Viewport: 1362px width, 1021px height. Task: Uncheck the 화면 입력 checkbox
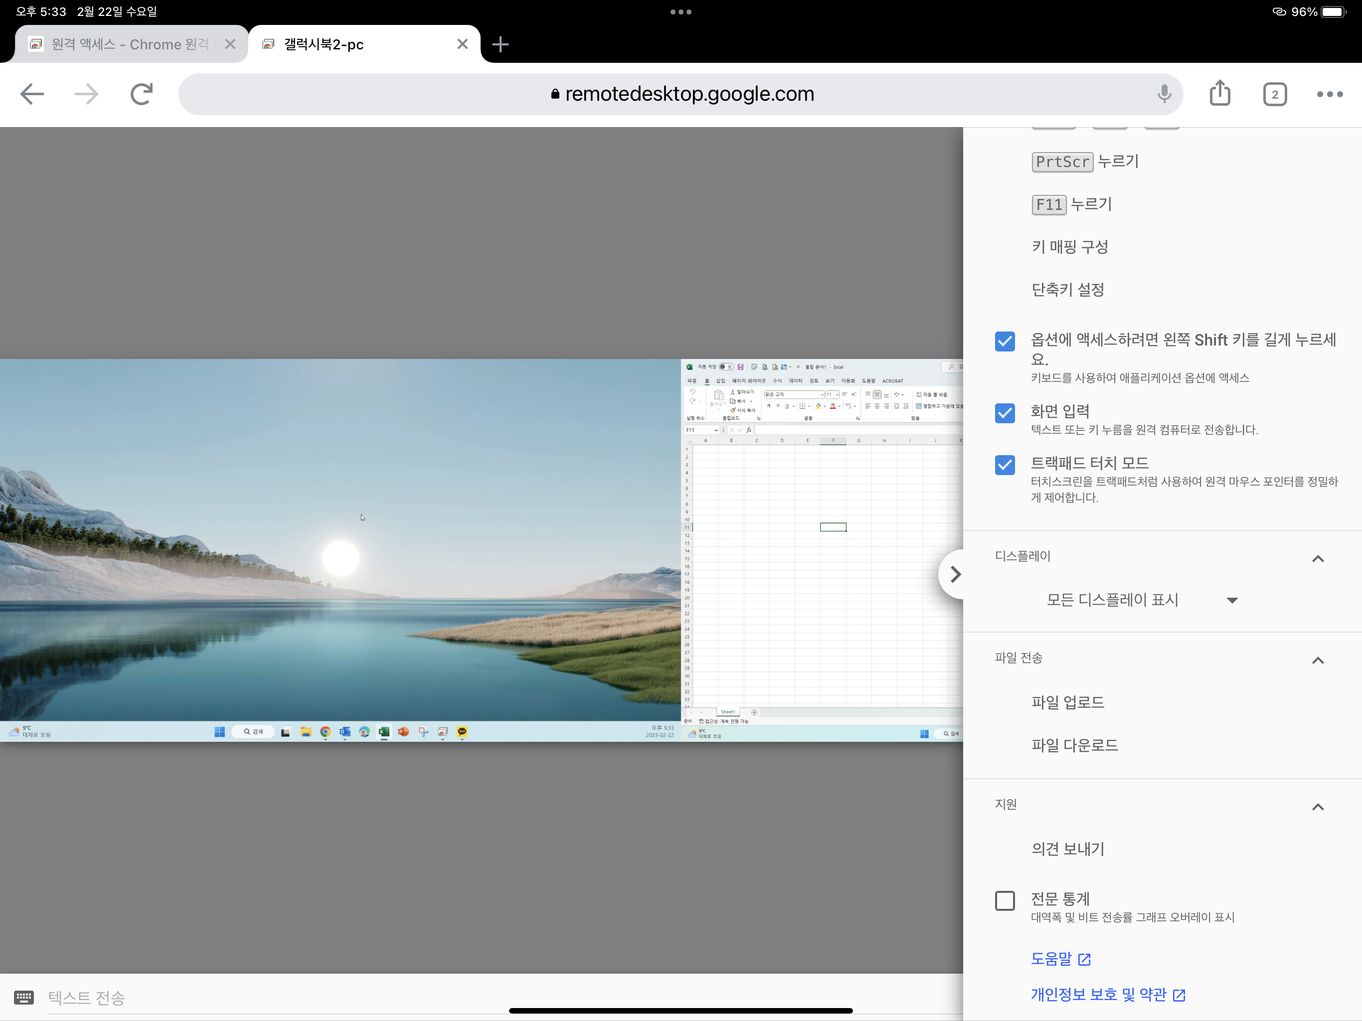pos(1004,413)
